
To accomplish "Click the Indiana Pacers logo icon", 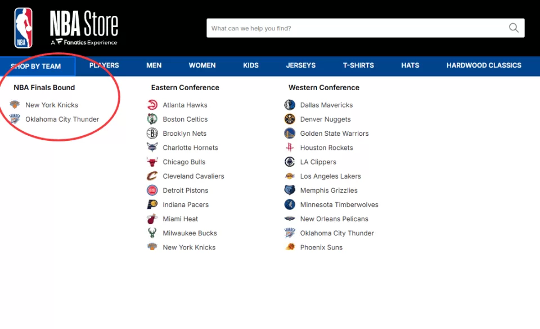I will [152, 204].
